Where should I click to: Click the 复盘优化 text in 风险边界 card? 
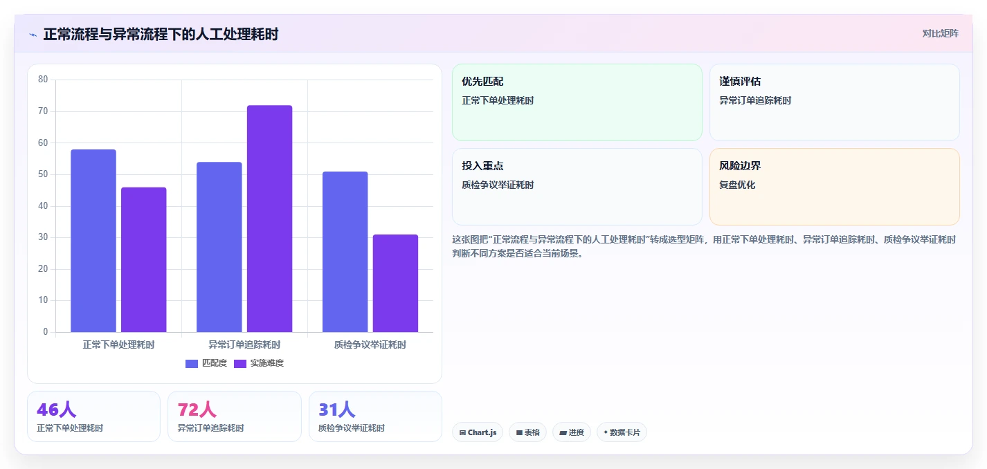(737, 185)
